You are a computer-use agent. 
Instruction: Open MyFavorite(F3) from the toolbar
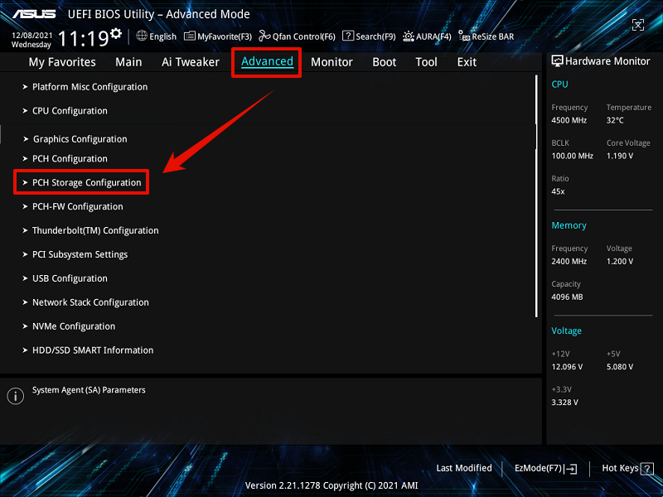pyautogui.click(x=218, y=36)
